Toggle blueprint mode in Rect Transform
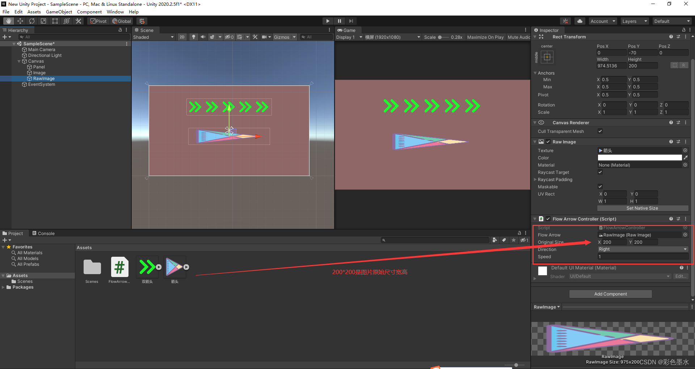This screenshot has width=695, height=369. (674, 66)
